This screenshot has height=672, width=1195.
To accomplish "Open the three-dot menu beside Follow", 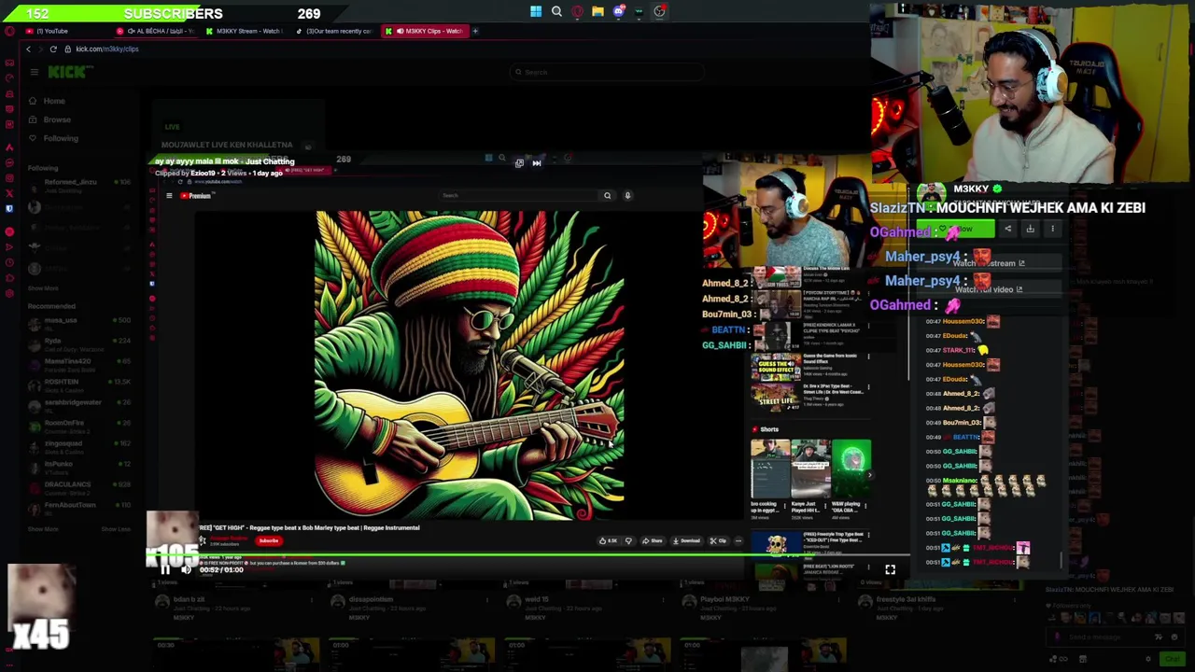I will tap(1052, 229).
